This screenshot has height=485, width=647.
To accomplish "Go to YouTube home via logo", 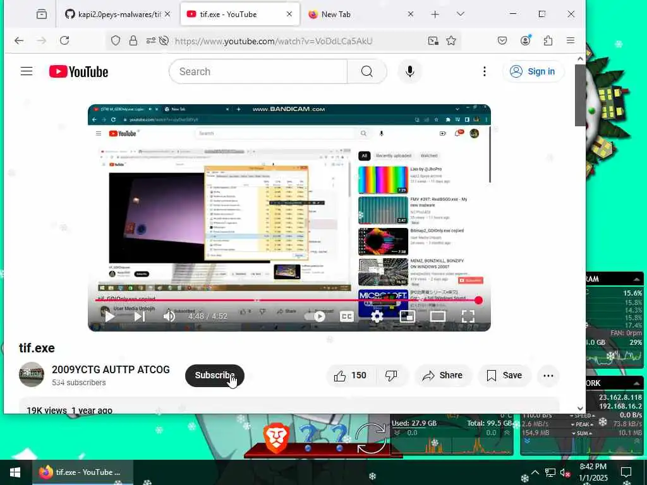I will tap(78, 71).
